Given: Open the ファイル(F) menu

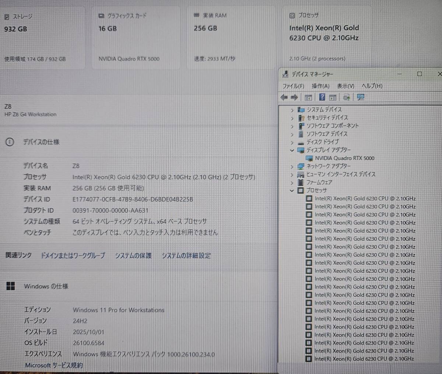Looking at the screenshot, I should tap(293, 86).
